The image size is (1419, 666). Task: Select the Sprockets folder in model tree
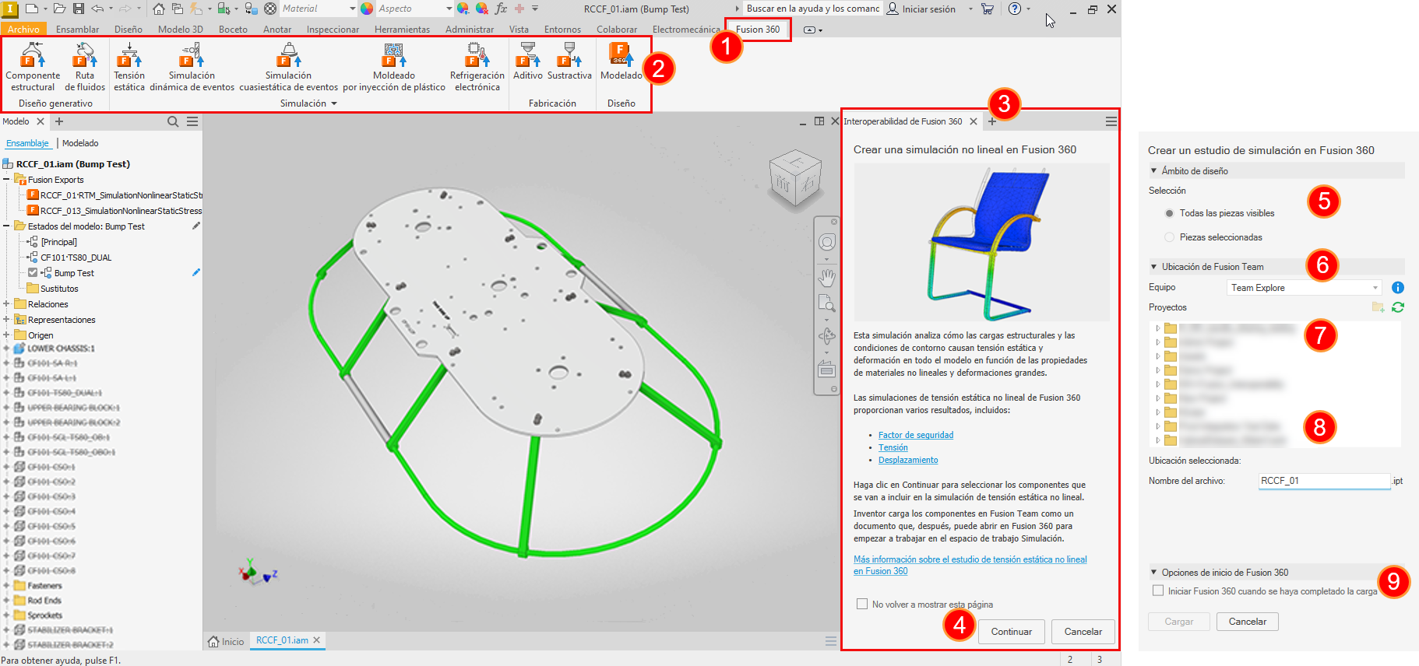tap(44, 615)
